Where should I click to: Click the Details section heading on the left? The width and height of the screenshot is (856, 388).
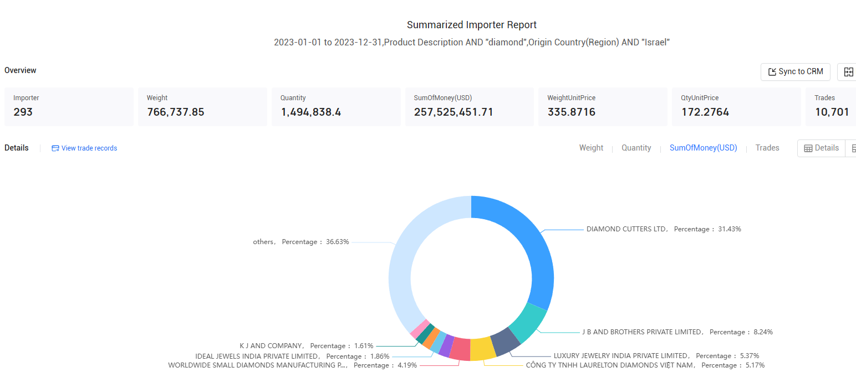pyautogui.click(x=17, y=148)
